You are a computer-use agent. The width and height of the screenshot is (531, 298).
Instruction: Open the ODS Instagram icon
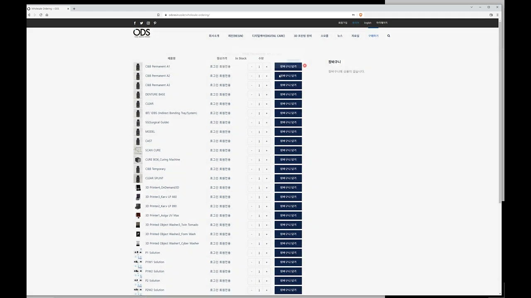pos(148,23)
